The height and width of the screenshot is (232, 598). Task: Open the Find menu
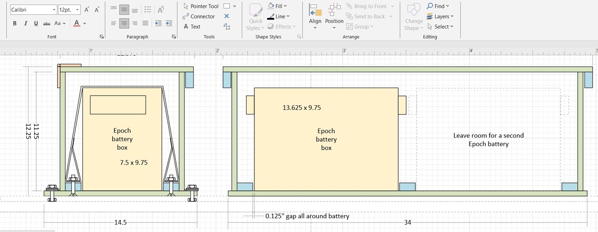point(438,6)
